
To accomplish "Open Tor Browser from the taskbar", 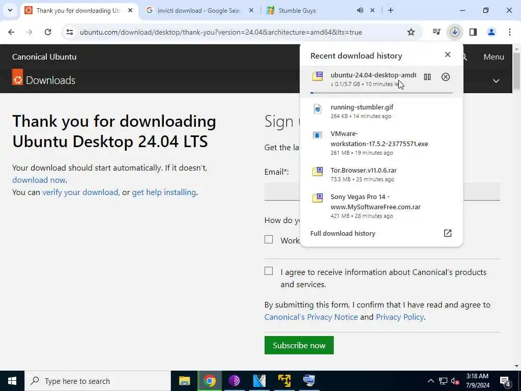I will pos(234,381).
